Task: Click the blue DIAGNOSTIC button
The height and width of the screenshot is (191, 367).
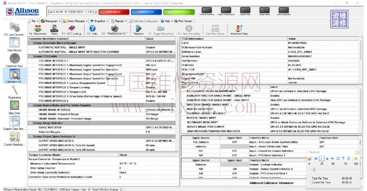Action: coord(146,12)
